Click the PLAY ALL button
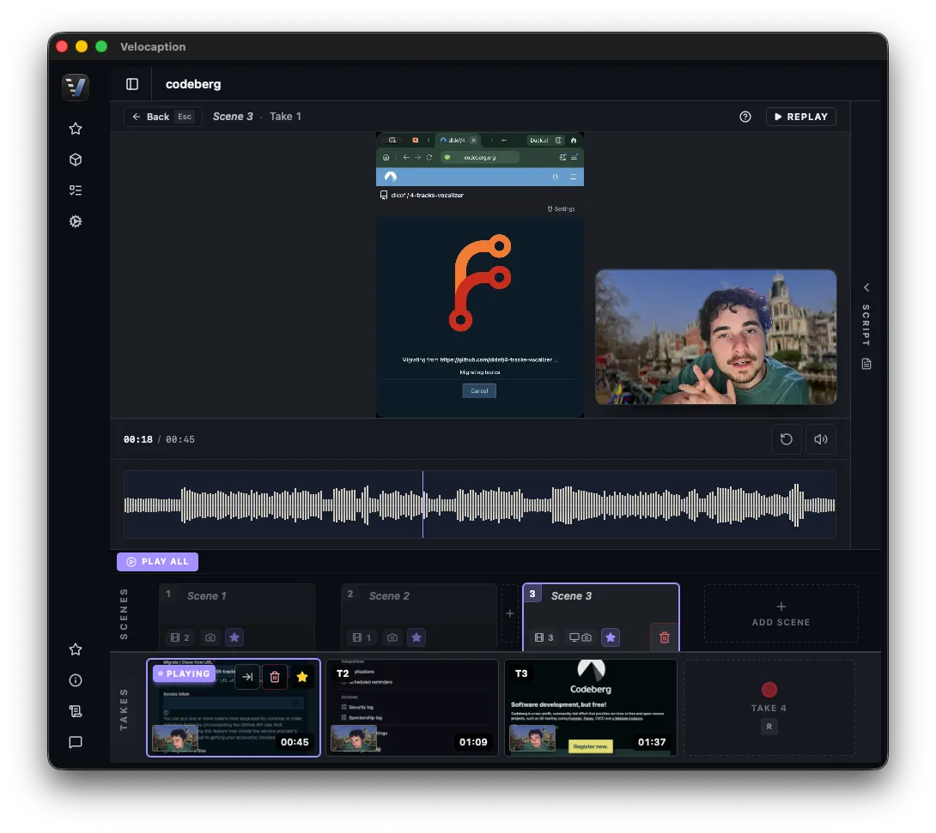The height and width of the screenshot is (833, 936). (158, 562)
